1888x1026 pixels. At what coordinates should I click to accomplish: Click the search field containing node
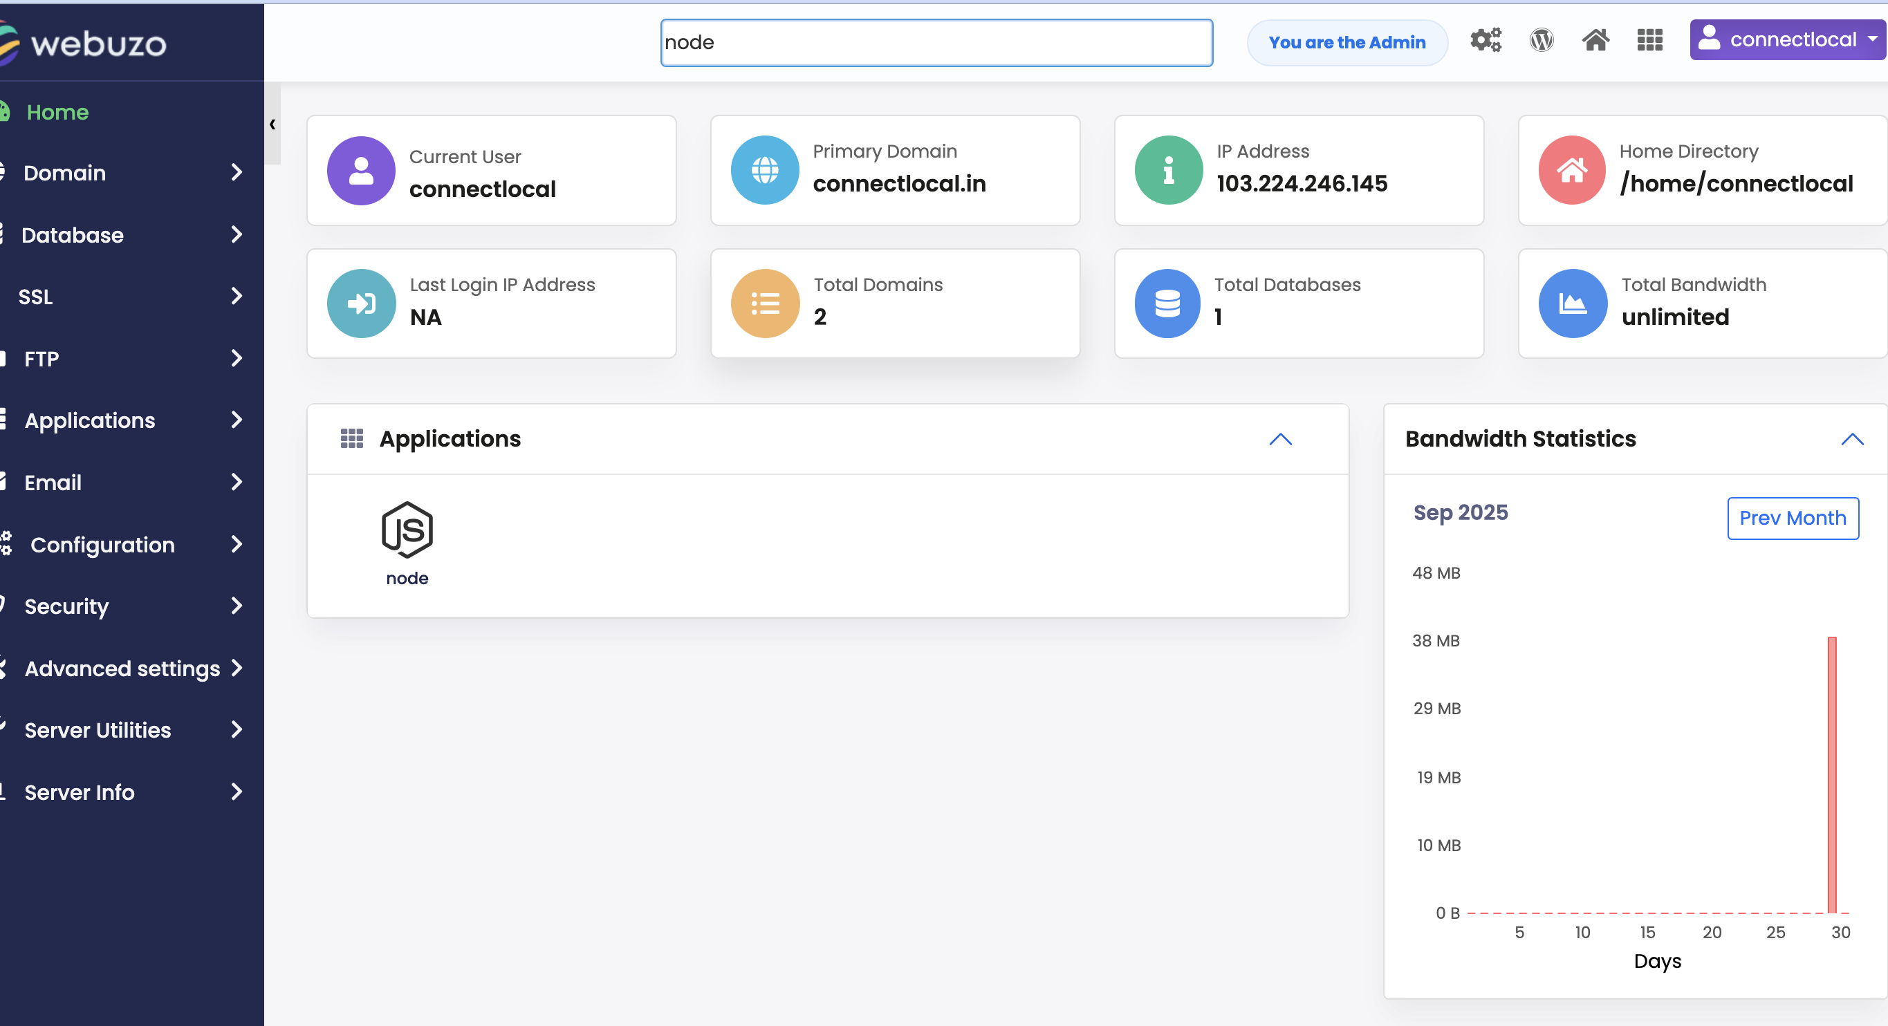click(936, 42)
